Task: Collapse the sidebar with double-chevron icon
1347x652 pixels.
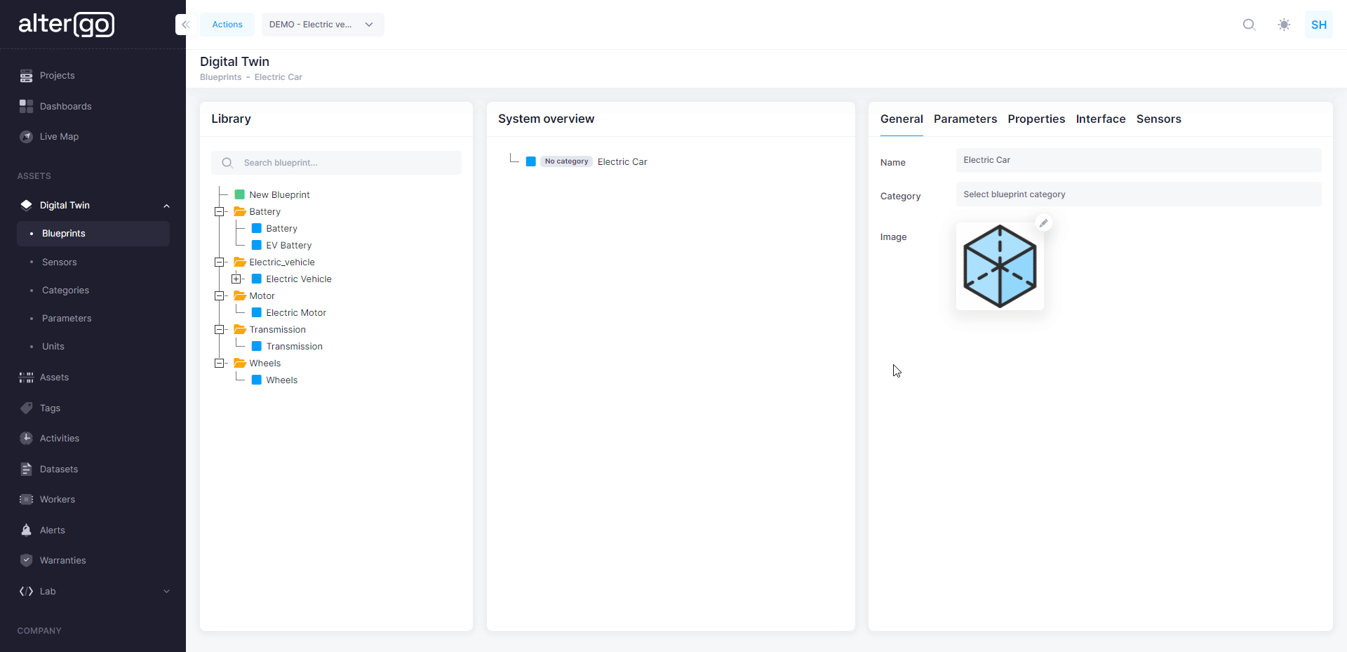Action: coord(185,25)
